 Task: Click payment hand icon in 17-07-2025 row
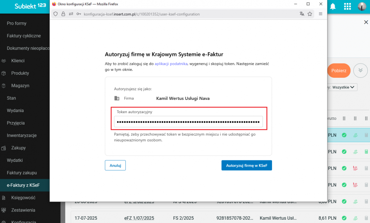[355, 218]
